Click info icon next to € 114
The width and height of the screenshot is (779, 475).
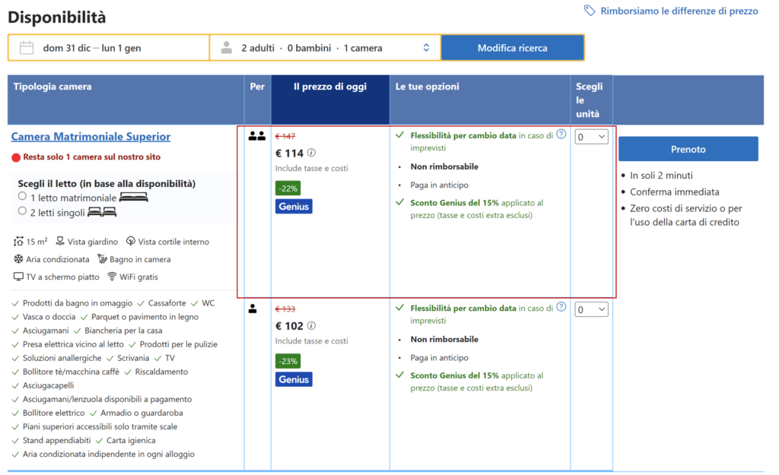coord(311,153)
